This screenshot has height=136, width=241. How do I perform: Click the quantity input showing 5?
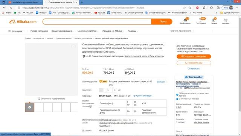pos(108,90)
